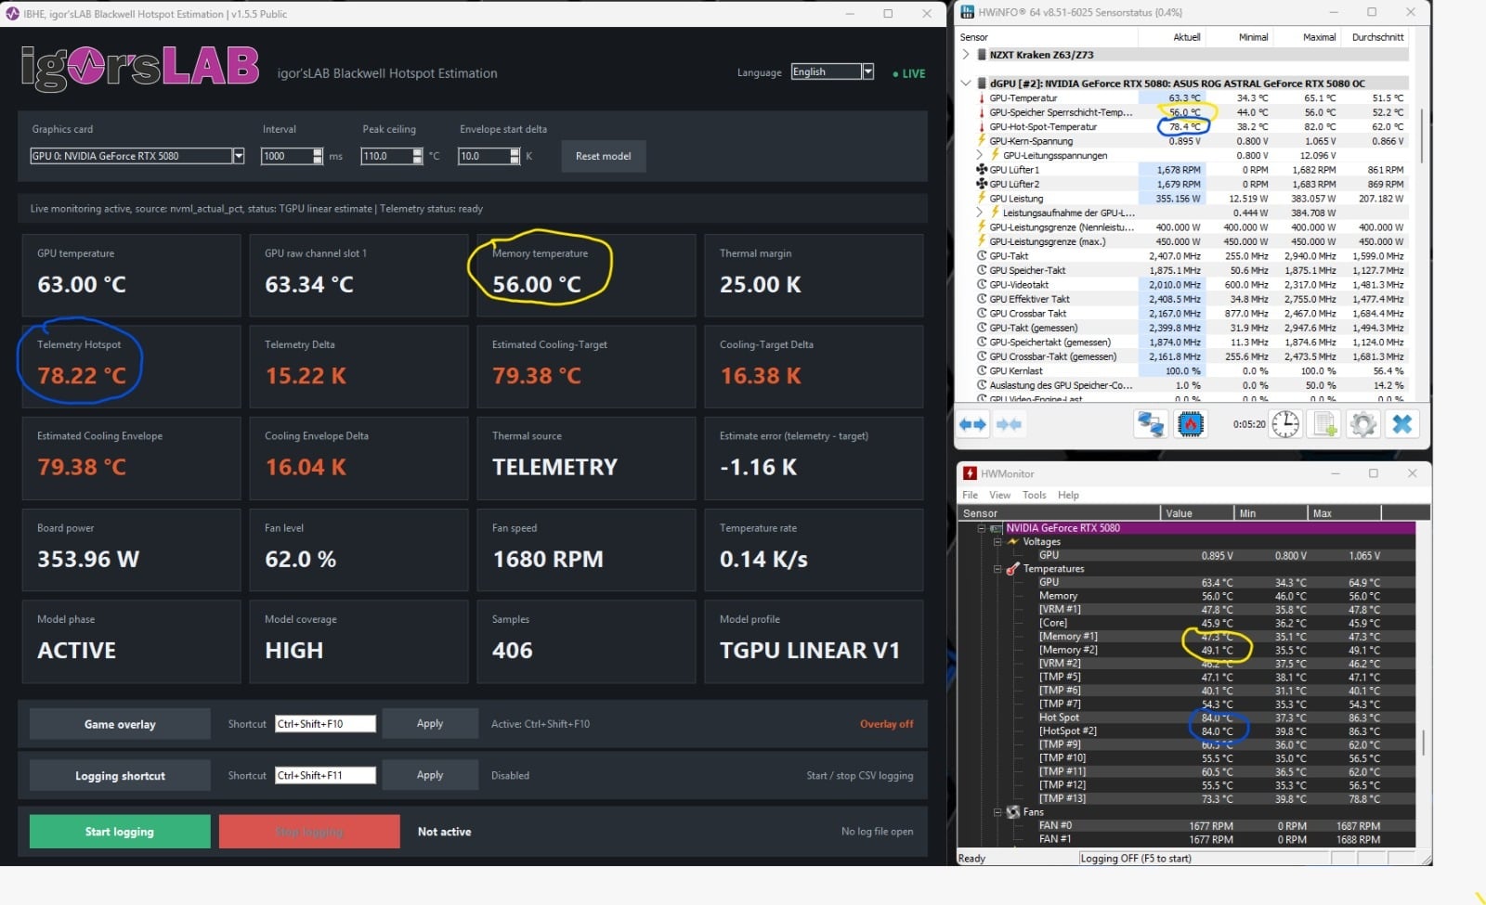The width and height of the screenshot is (1486, 905).
Task: Click Memory temperature 56.00 °C value
Action: tap(537, 285)
